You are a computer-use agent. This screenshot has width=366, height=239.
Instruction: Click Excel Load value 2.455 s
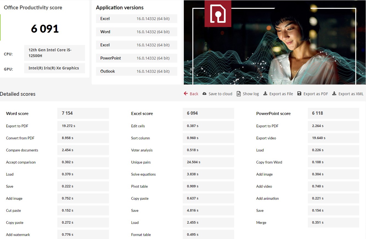pyautogui.click(x=208, y=223)
